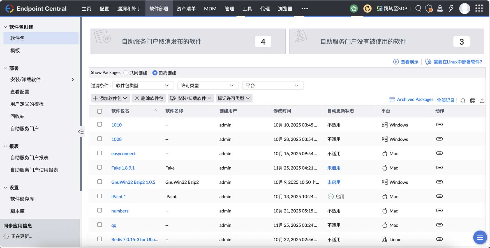Open the security shield alert icon
Image resolution: width=490 pixels, height=248 pixels.
[429, 9]
